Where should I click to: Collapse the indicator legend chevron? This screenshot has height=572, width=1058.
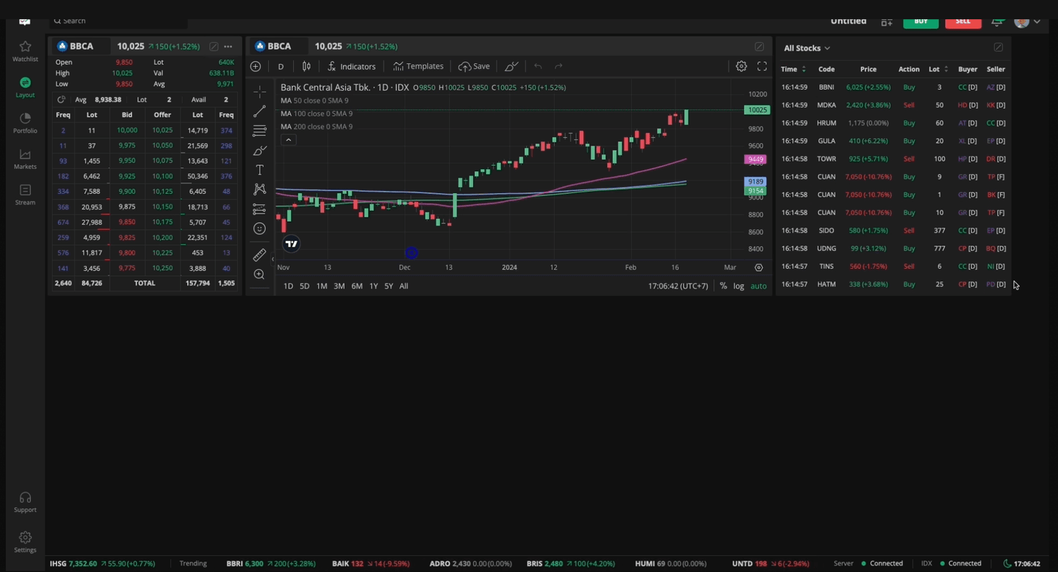click(288, 140)
